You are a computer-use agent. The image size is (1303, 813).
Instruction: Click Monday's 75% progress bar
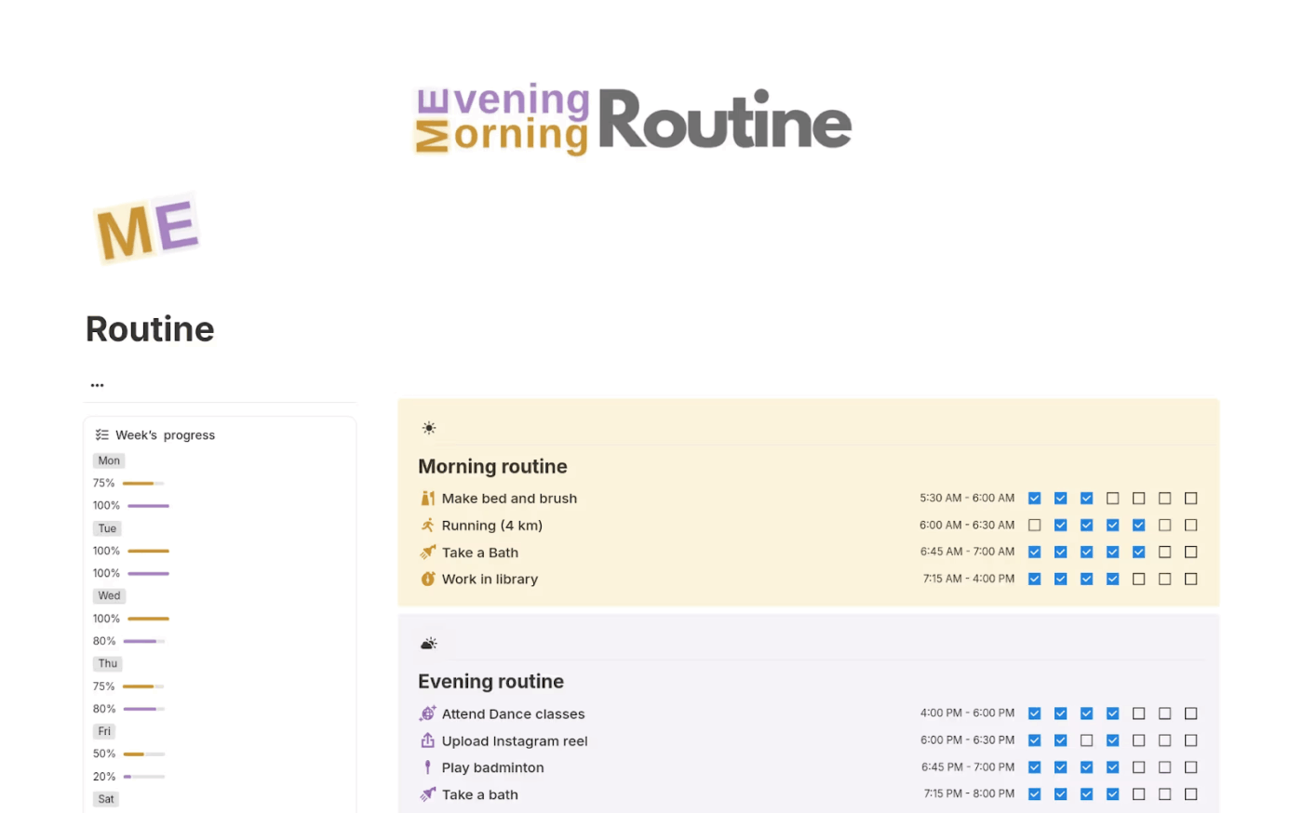[x=141, y=483]
